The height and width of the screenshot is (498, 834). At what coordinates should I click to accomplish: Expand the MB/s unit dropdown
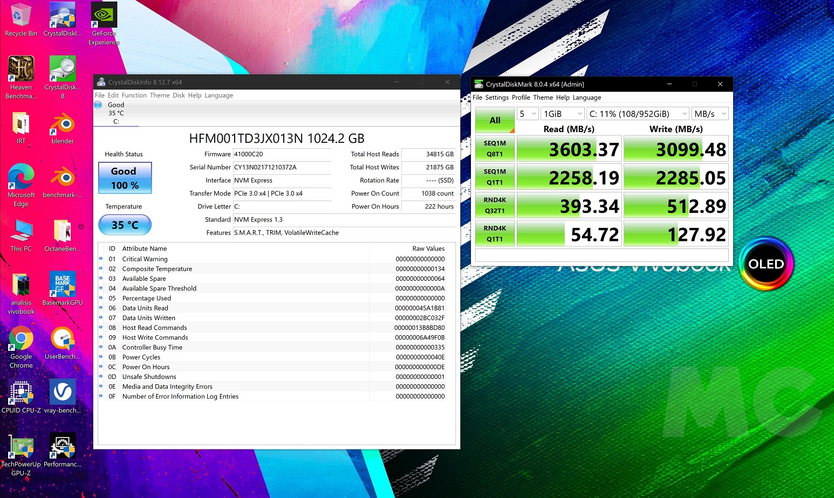tap(710, 114)
